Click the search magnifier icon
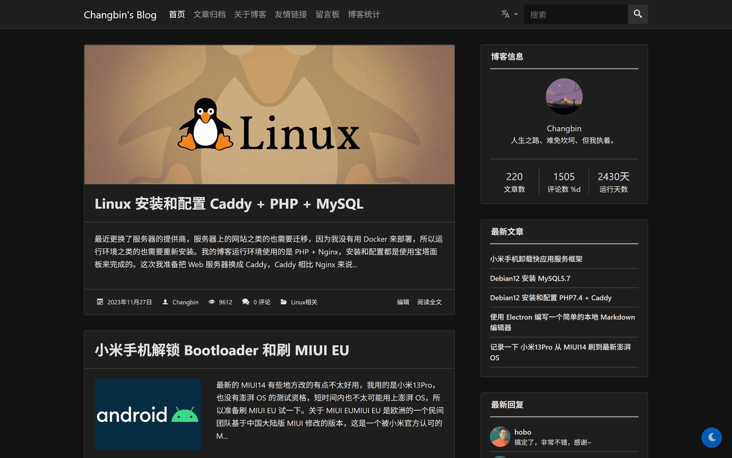 point(638,14)
